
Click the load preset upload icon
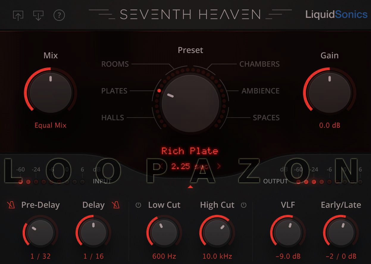pos(18,15)
